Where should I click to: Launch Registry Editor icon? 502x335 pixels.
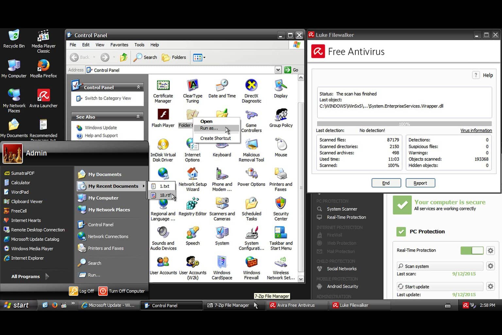(x=192, y=206)
